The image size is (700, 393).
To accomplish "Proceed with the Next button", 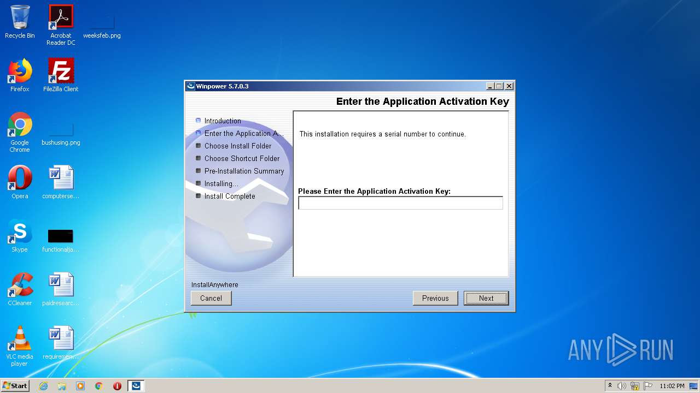I will [486, 298].
